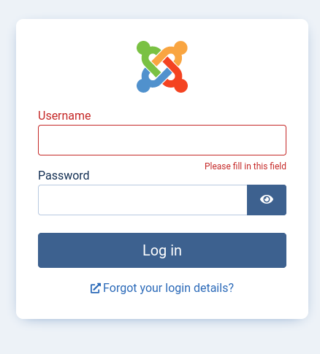
Task: Focus the Username input field
Action: point(162,140)
